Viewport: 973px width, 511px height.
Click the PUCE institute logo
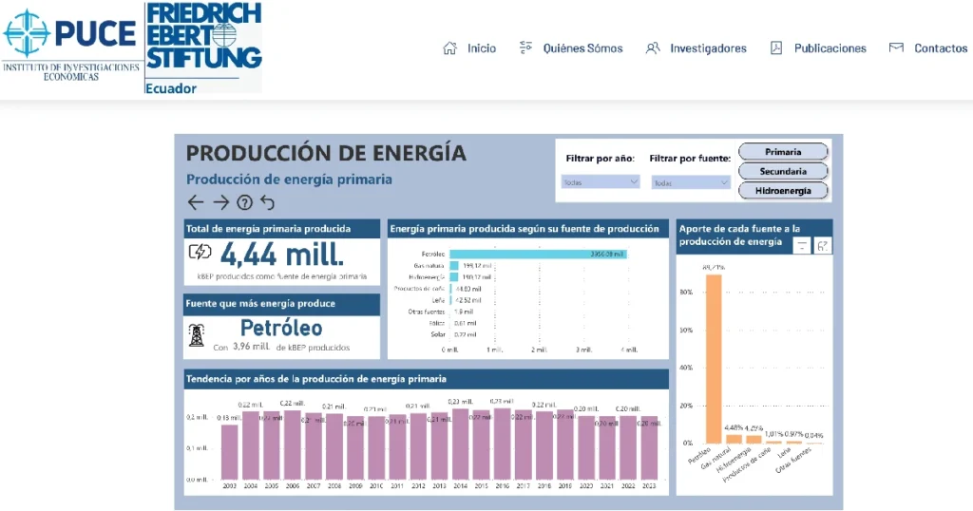click(x=71, y=46)
